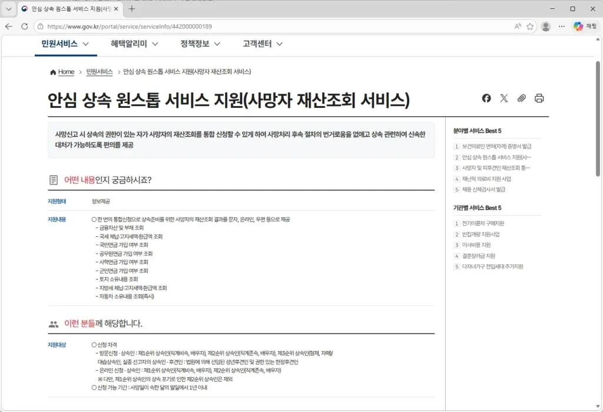Click the Home icon in the breadcrumb

coord(52,71)
